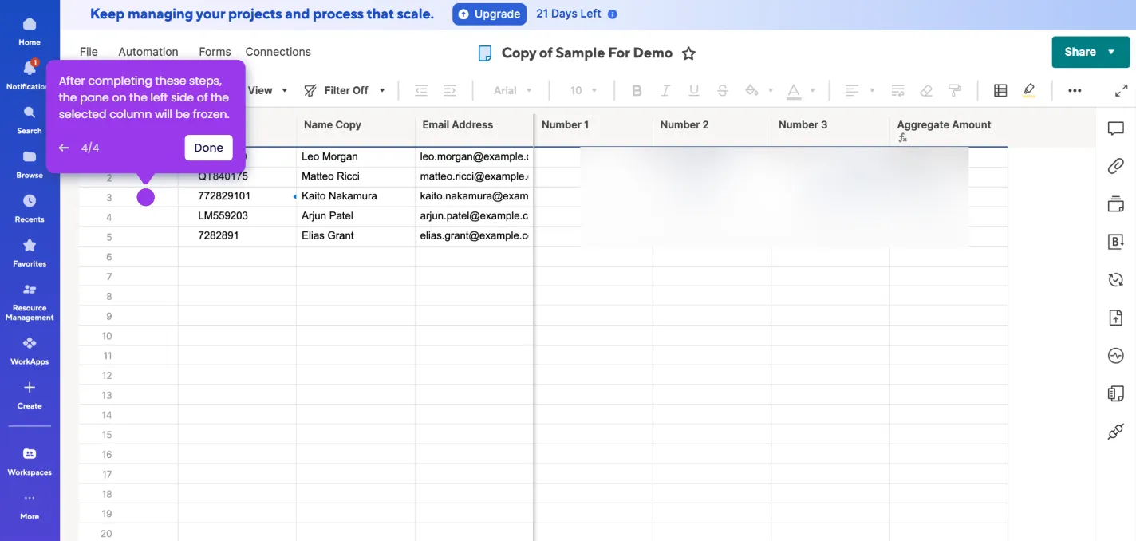
Task: Toggle bold formatting
Action: coord(637,90)
